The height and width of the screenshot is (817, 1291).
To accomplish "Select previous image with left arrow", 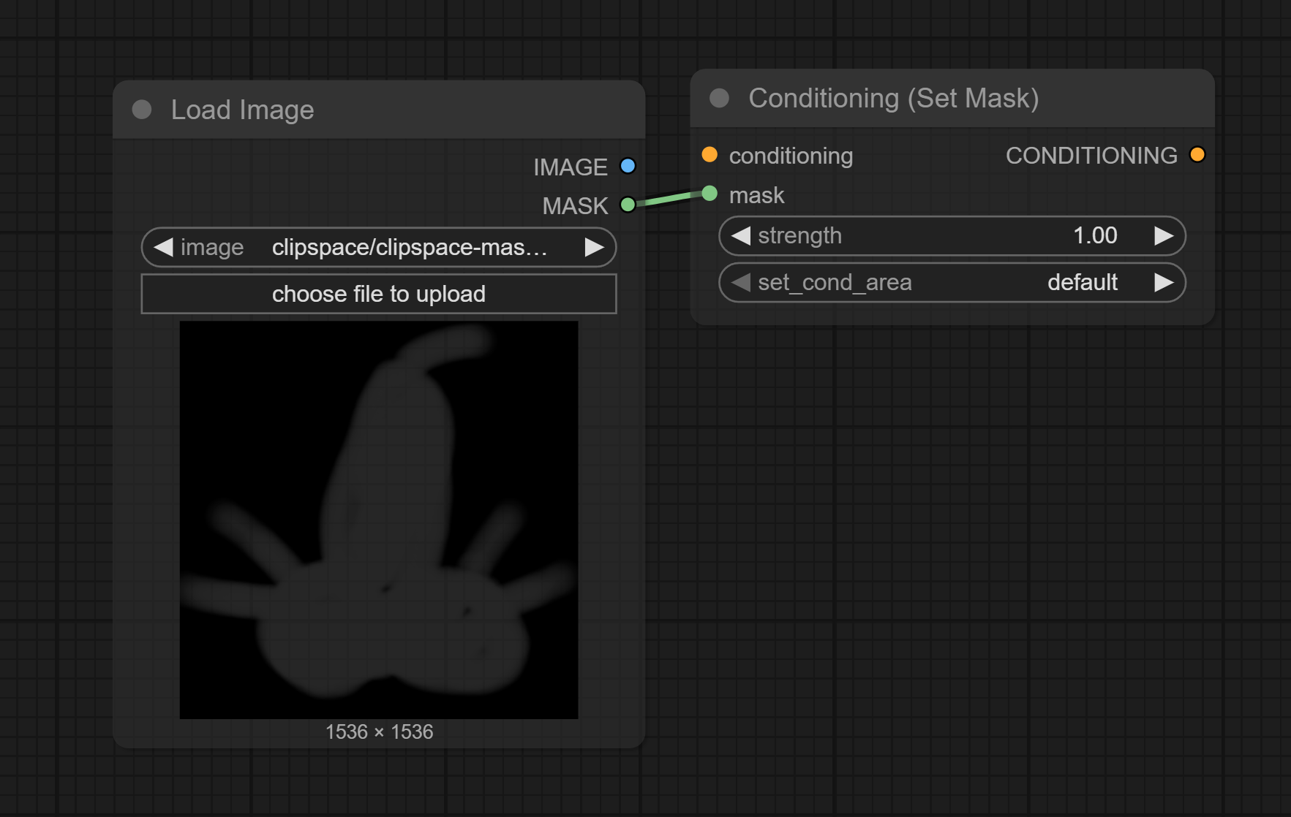I will pos(163,247).
